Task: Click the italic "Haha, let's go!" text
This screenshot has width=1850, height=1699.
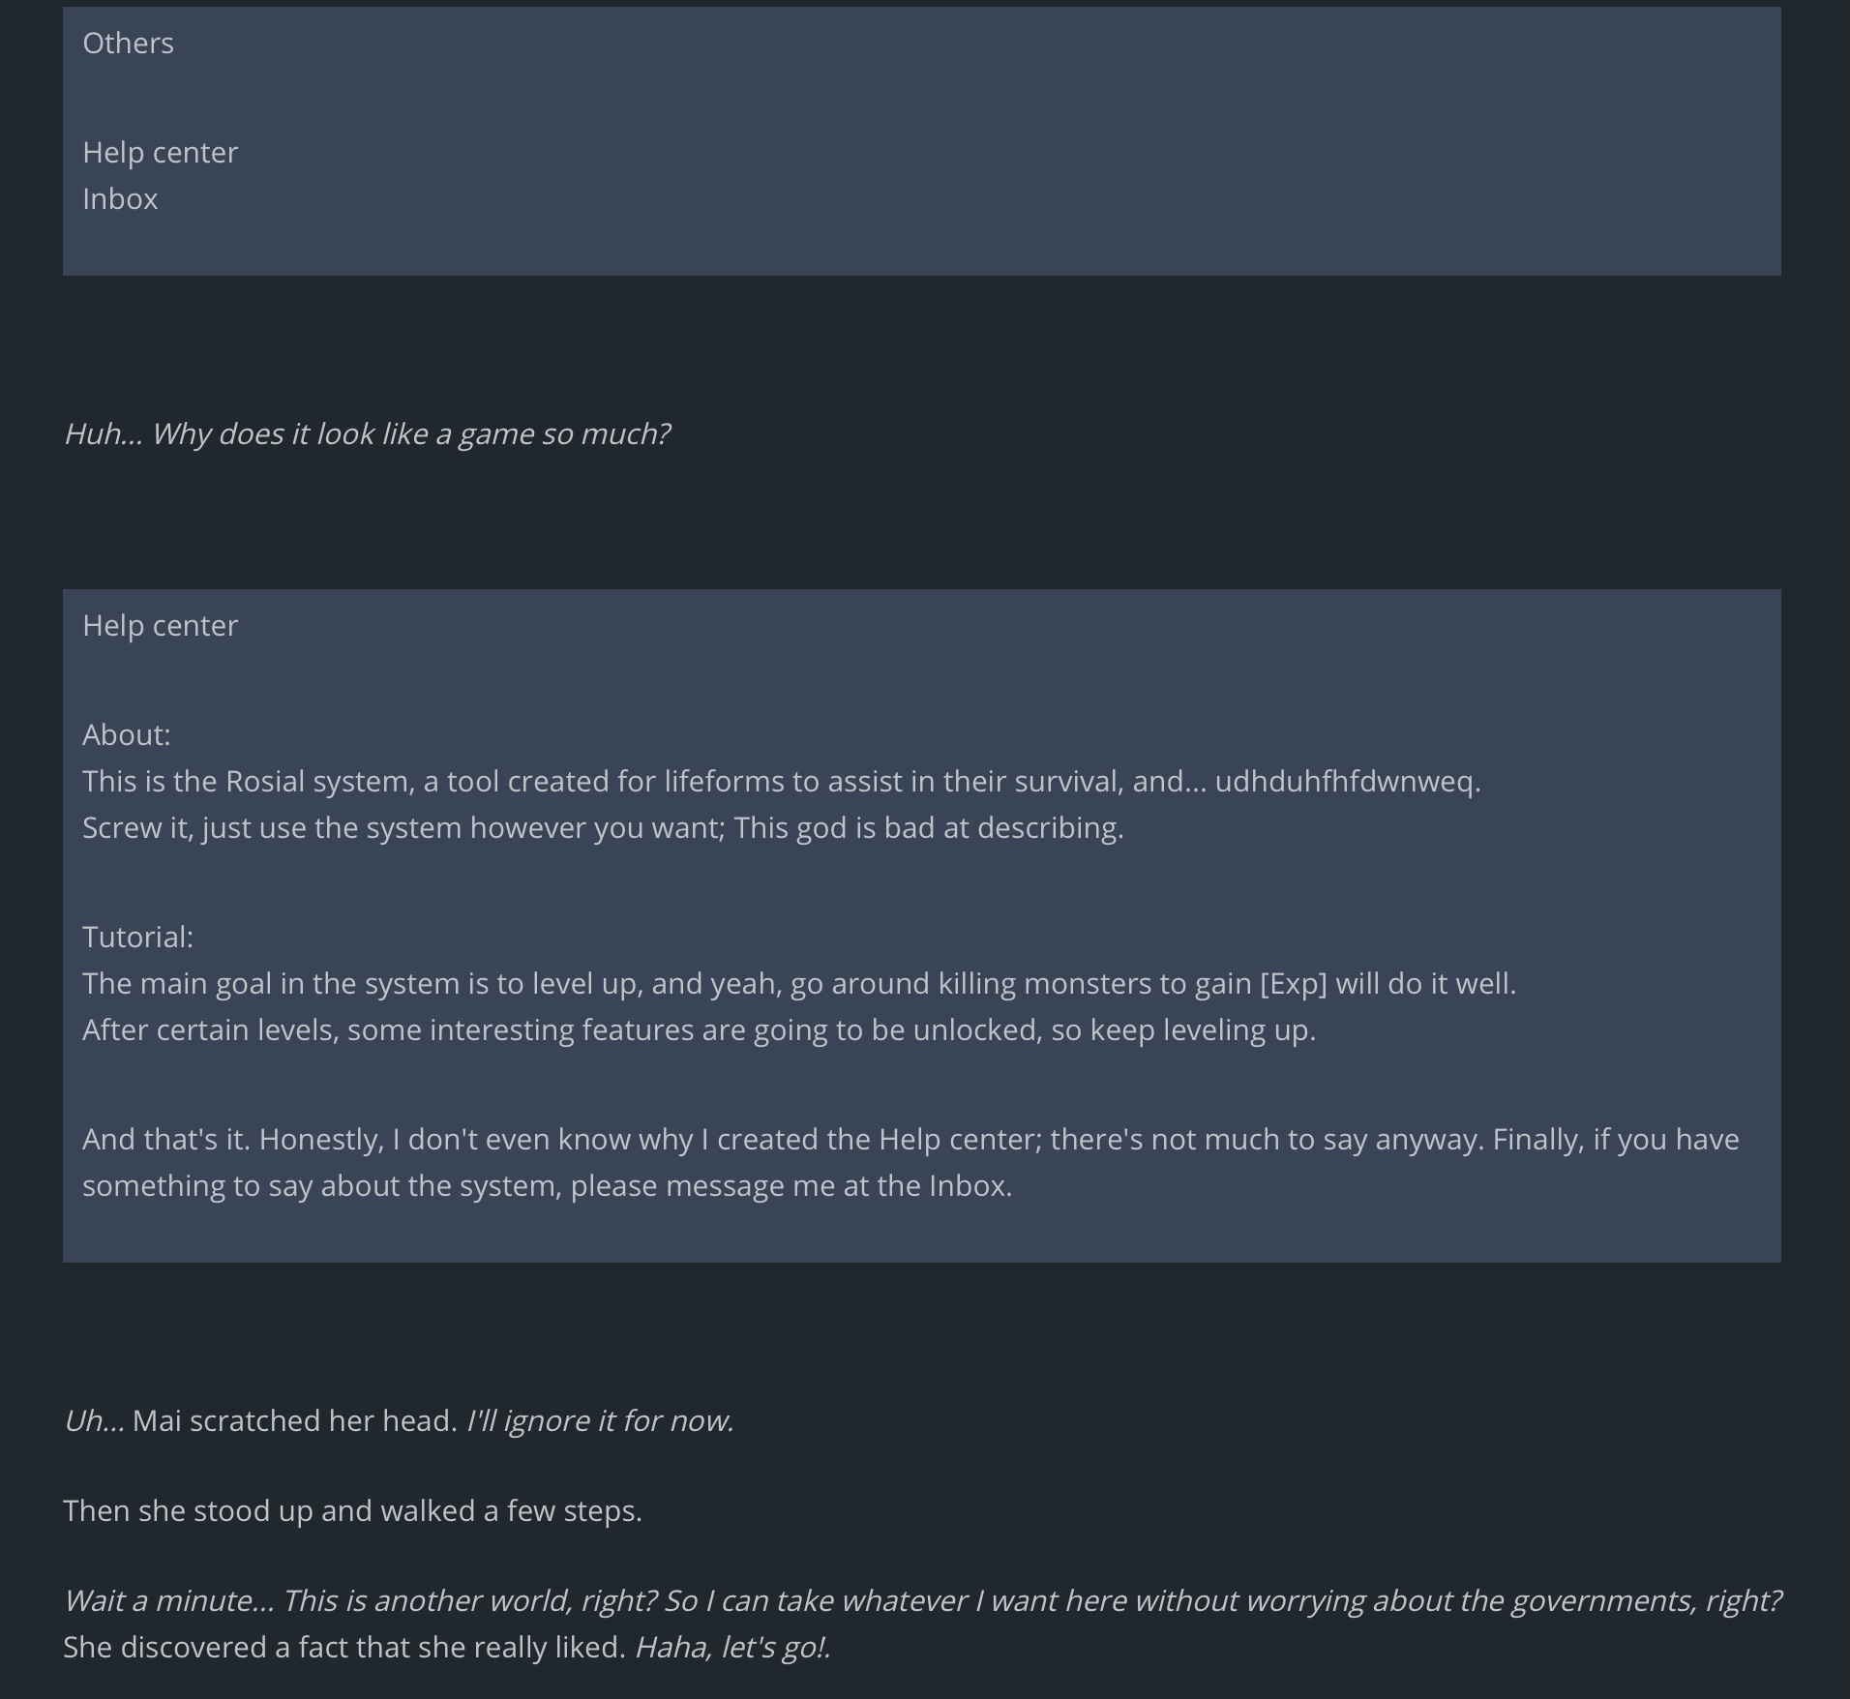Action: (x=731, y=1648)
